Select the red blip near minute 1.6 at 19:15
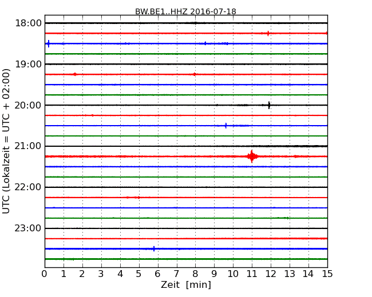Viewport: 372px width, 297px height. [x=75, y=74]
